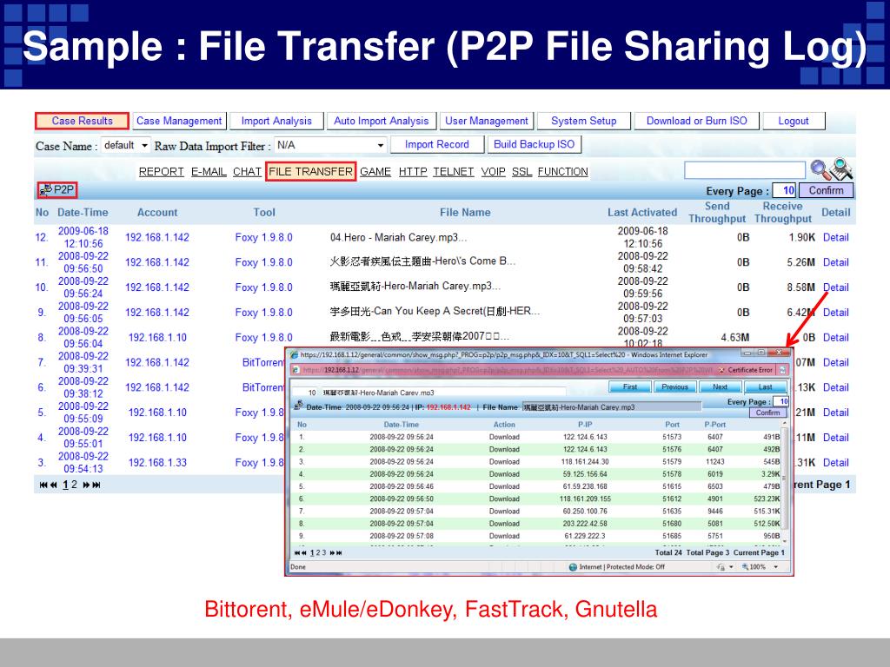This screenshot has width=890, height=667.
Task: Click the Next button in popup
Action: coord(720,386)
